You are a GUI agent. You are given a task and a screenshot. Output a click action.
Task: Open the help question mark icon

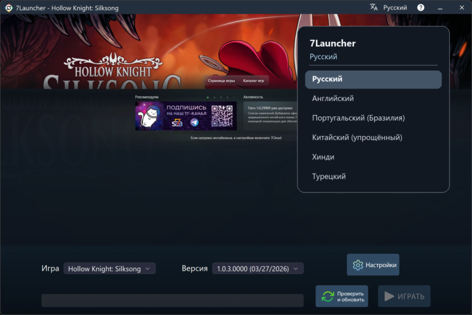(x=420, y=7)
